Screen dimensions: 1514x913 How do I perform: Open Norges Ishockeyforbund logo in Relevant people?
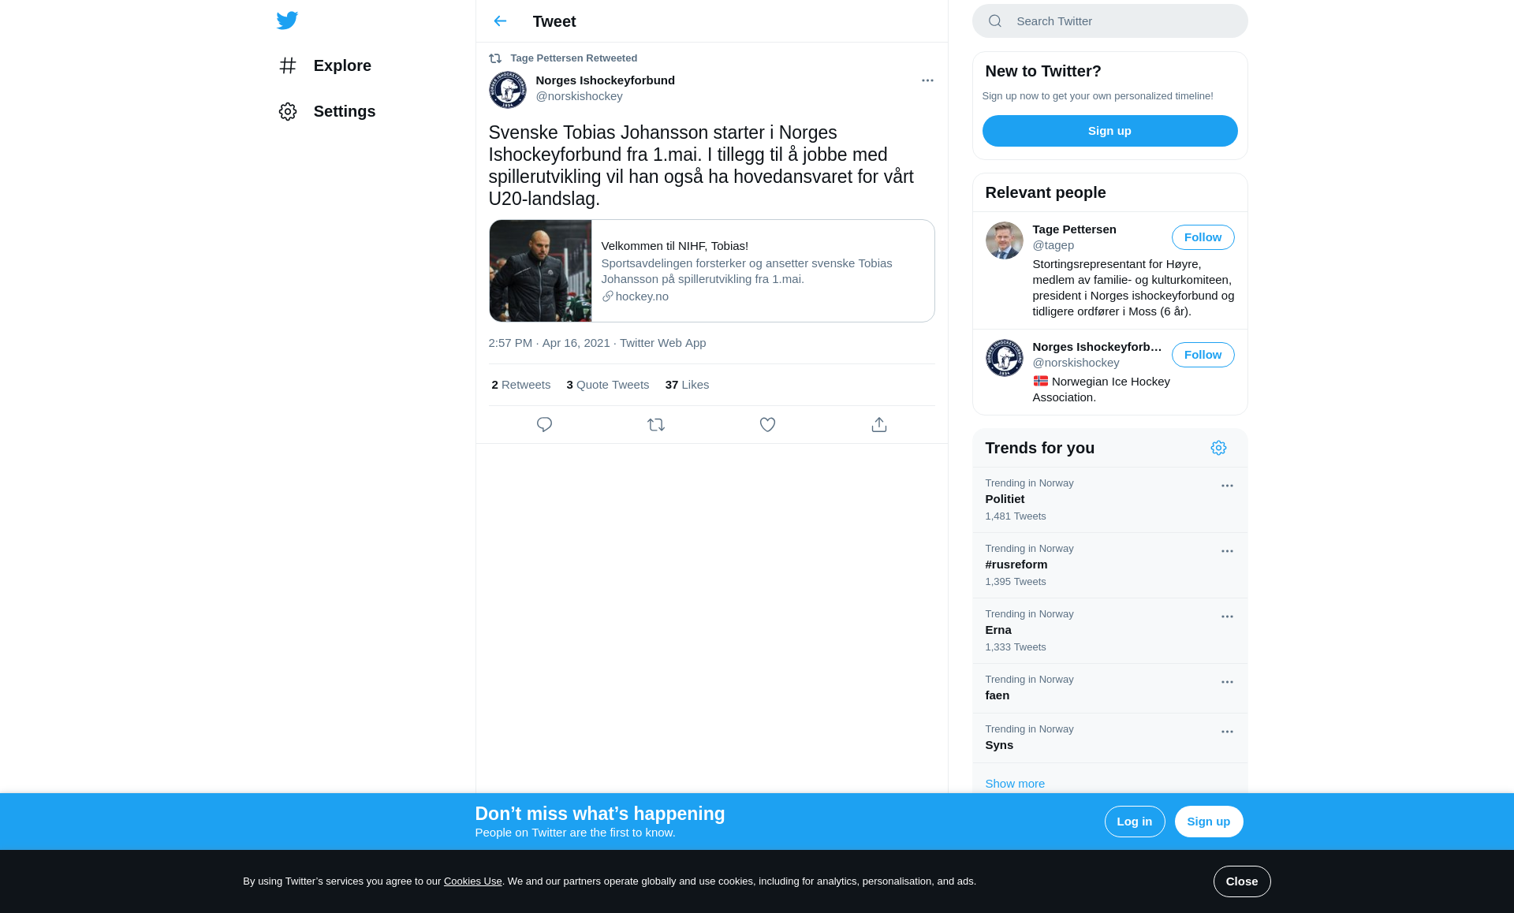pos(1005,358)
